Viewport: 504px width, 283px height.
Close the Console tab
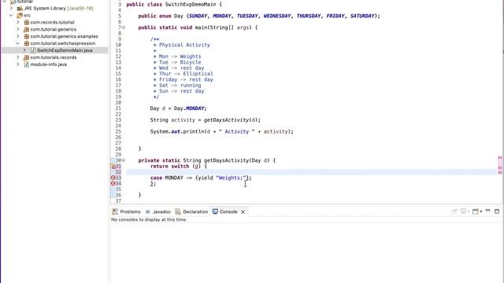[x=243, y=211]
